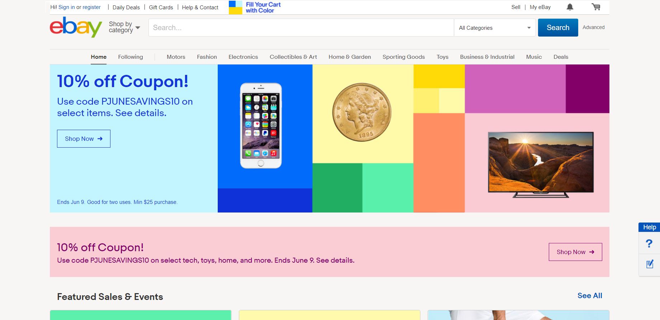Open the shopping cart icon
660x320 pixels.
[x=596, y=7]
